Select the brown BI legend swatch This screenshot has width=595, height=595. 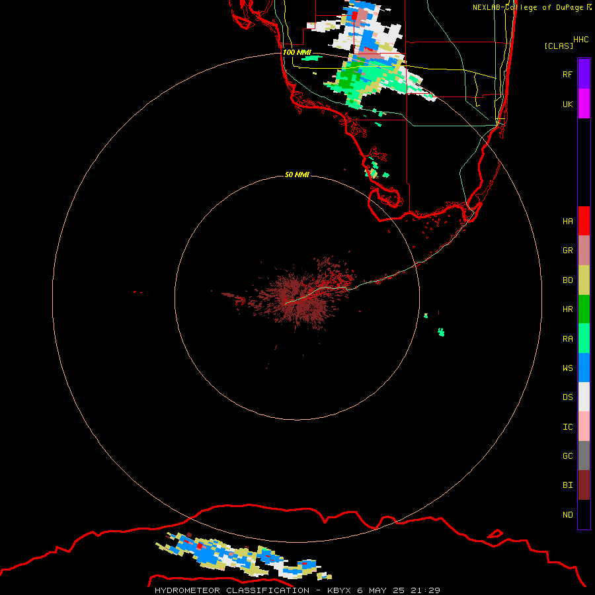[x=584, y=485]
